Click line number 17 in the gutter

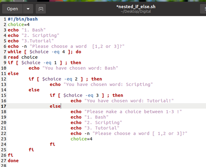pyautogui.click(x=4, y=106)
